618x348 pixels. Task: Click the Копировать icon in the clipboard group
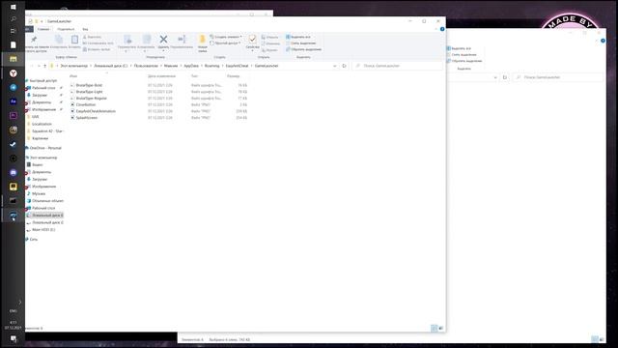59,39
